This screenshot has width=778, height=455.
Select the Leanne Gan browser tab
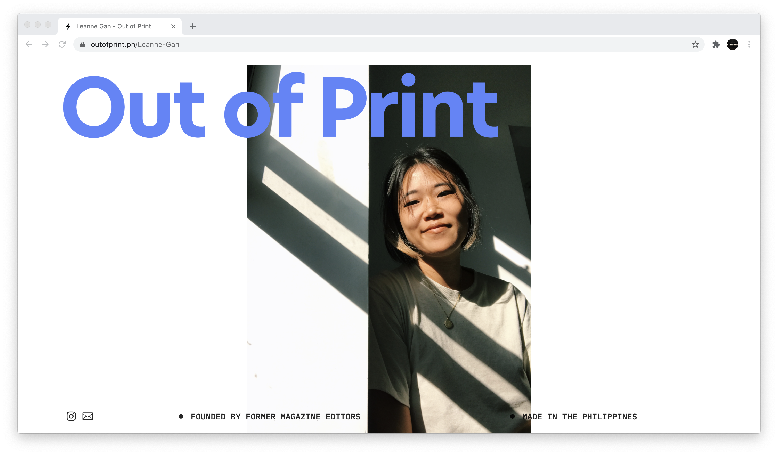(114, 26)
